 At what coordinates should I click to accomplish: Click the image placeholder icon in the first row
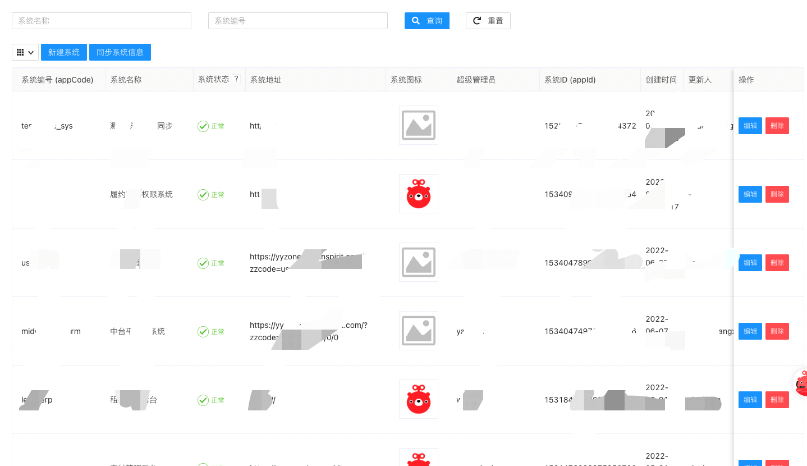pos(418,125)
